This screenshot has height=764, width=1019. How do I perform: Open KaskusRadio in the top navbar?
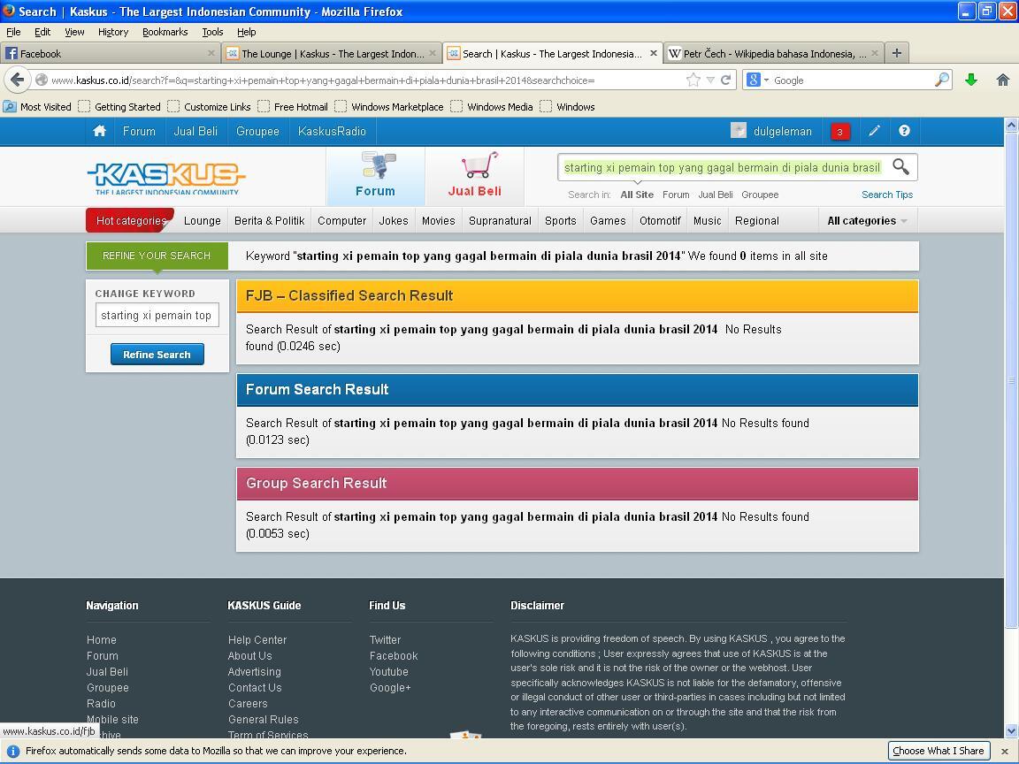[x=332, y=131]
